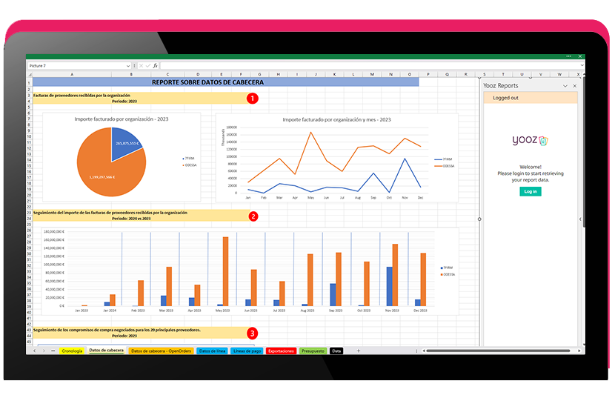The image size is (612, 401).
Task: Click previous sheet navigation arrow
Action: [x=34, y=351]
